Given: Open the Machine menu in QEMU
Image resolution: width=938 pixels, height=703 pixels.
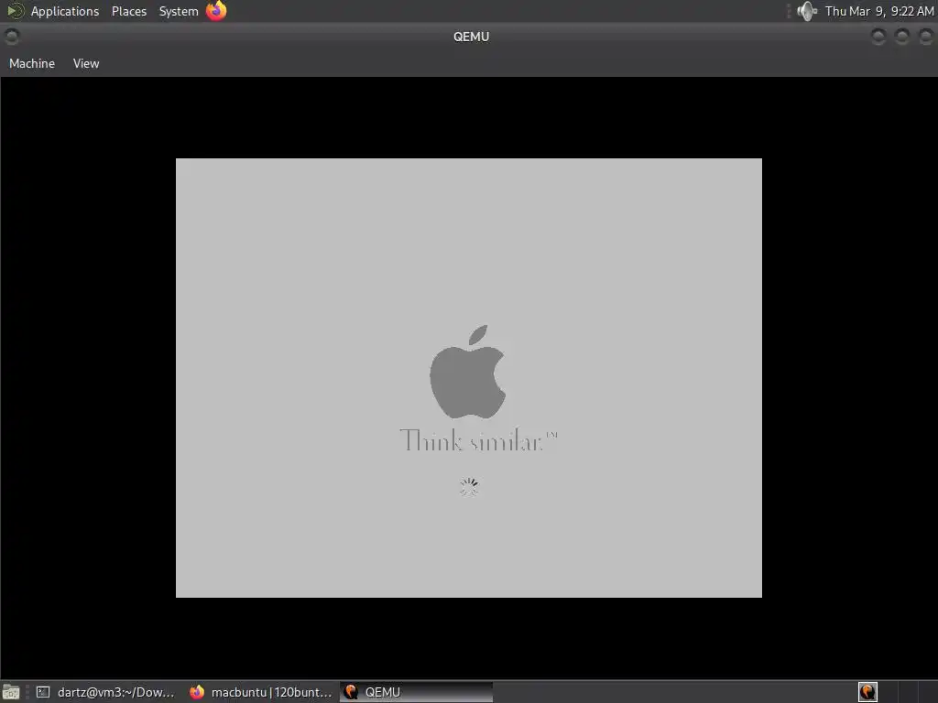Looking at the screenshot, I should click(x=32, y=63).
